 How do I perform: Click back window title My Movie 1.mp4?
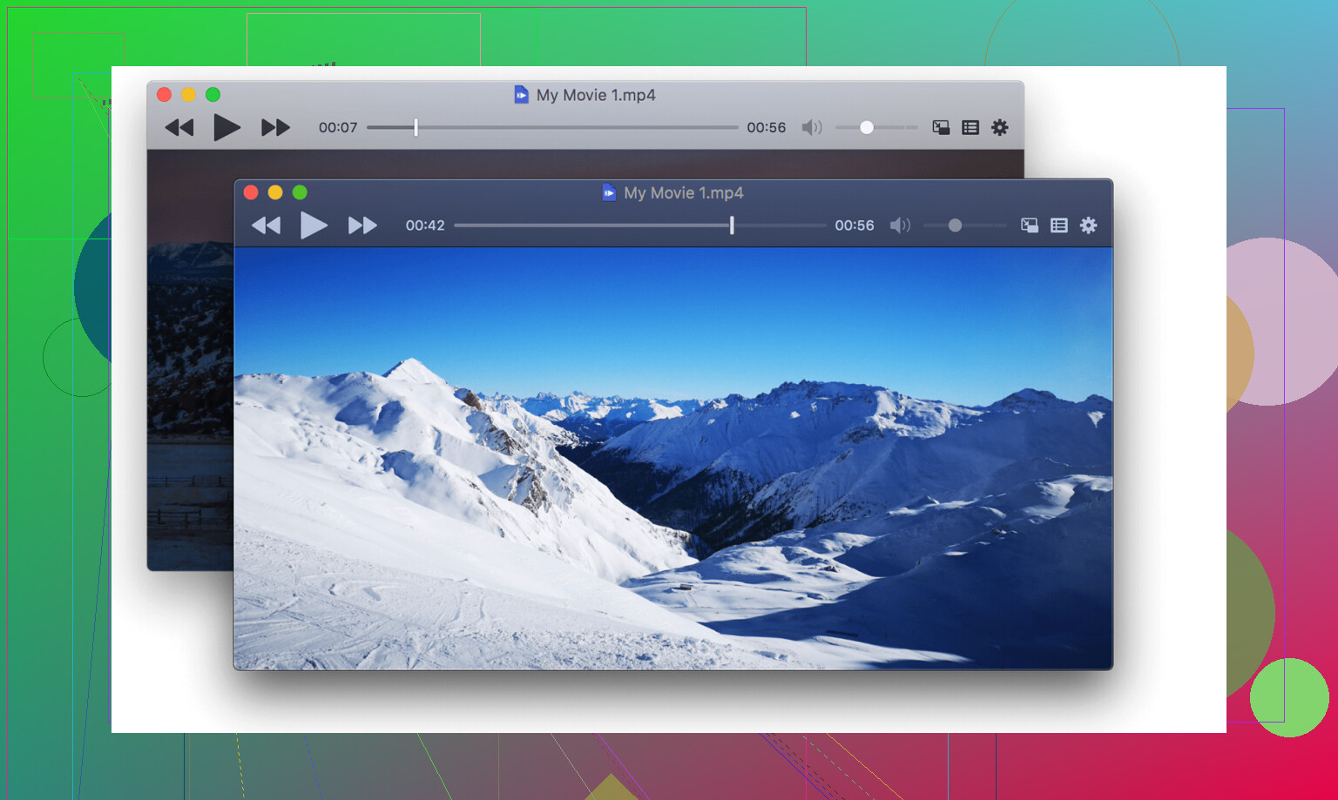click(596, 95)
